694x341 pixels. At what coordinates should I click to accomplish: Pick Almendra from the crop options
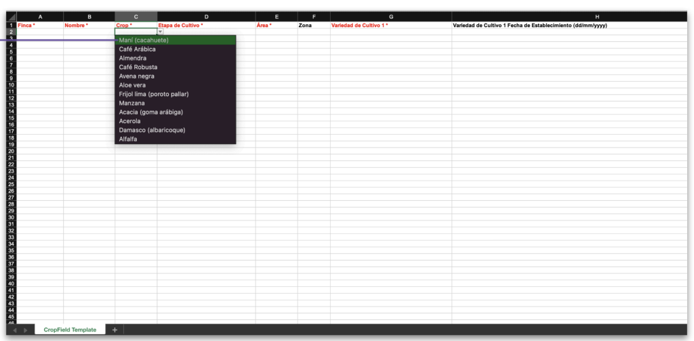tap(176, 58)
